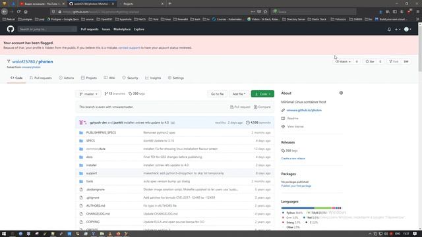
Task: Open the vmware/photon forked-from link
Action: [31, 67]
